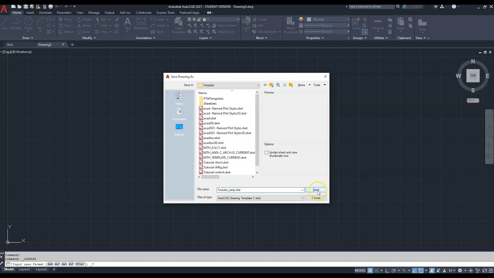Click Customization hamburger icon in status bar

(x=491, y=270)
